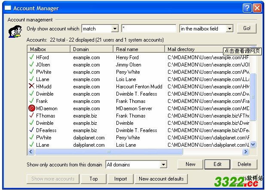Click the account management users icon
This screenshot has width=266, height=190.
[15, 31]
